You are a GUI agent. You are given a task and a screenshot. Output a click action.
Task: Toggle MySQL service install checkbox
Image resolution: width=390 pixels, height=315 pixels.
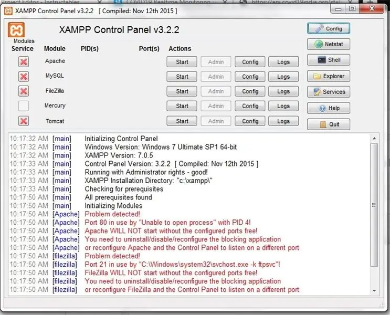pyautogui.click(x=24, y=76)
